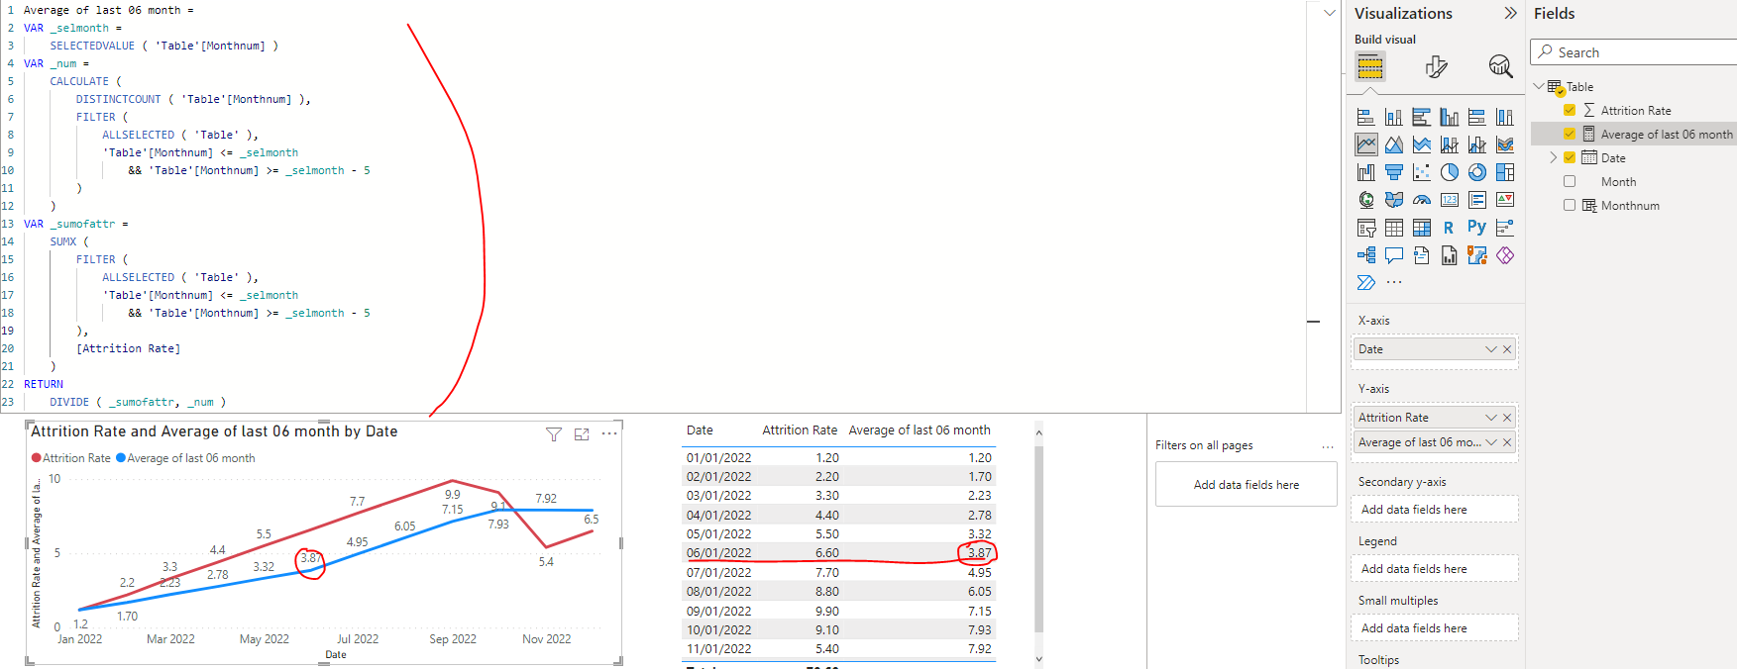This screenshot has width=1737, height=669.
Task: Insert the Python (Py) visual
Action: click(1477, 228)
